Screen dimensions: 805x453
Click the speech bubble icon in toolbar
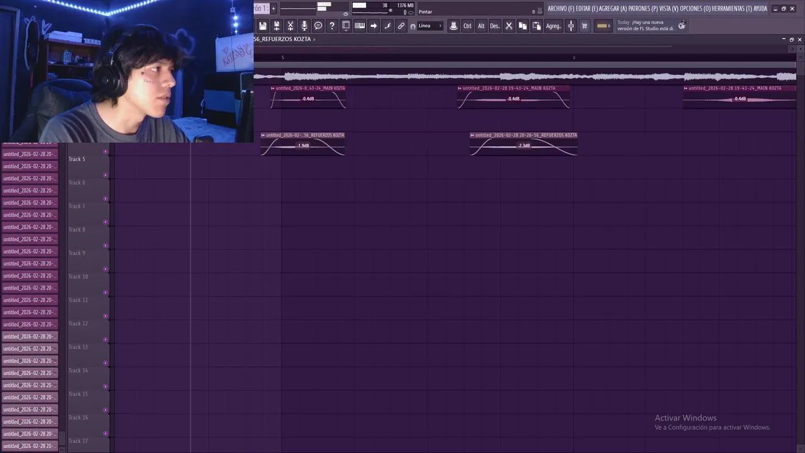point(318,26)
